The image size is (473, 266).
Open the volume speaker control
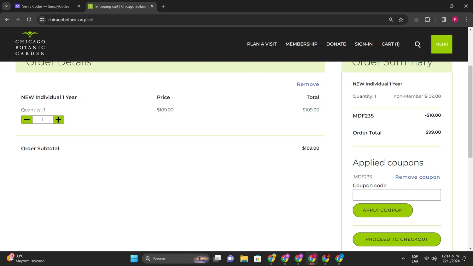[x=434, y=259]
